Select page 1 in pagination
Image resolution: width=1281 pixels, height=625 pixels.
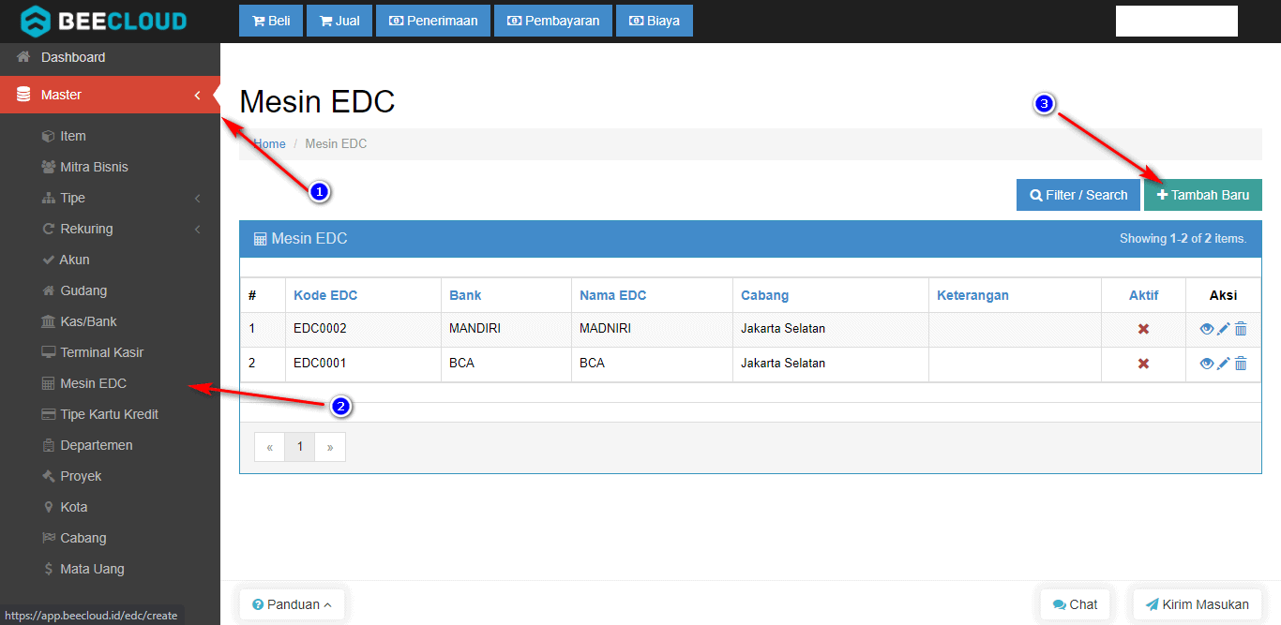pyautogui.click(x=300, y=447)
